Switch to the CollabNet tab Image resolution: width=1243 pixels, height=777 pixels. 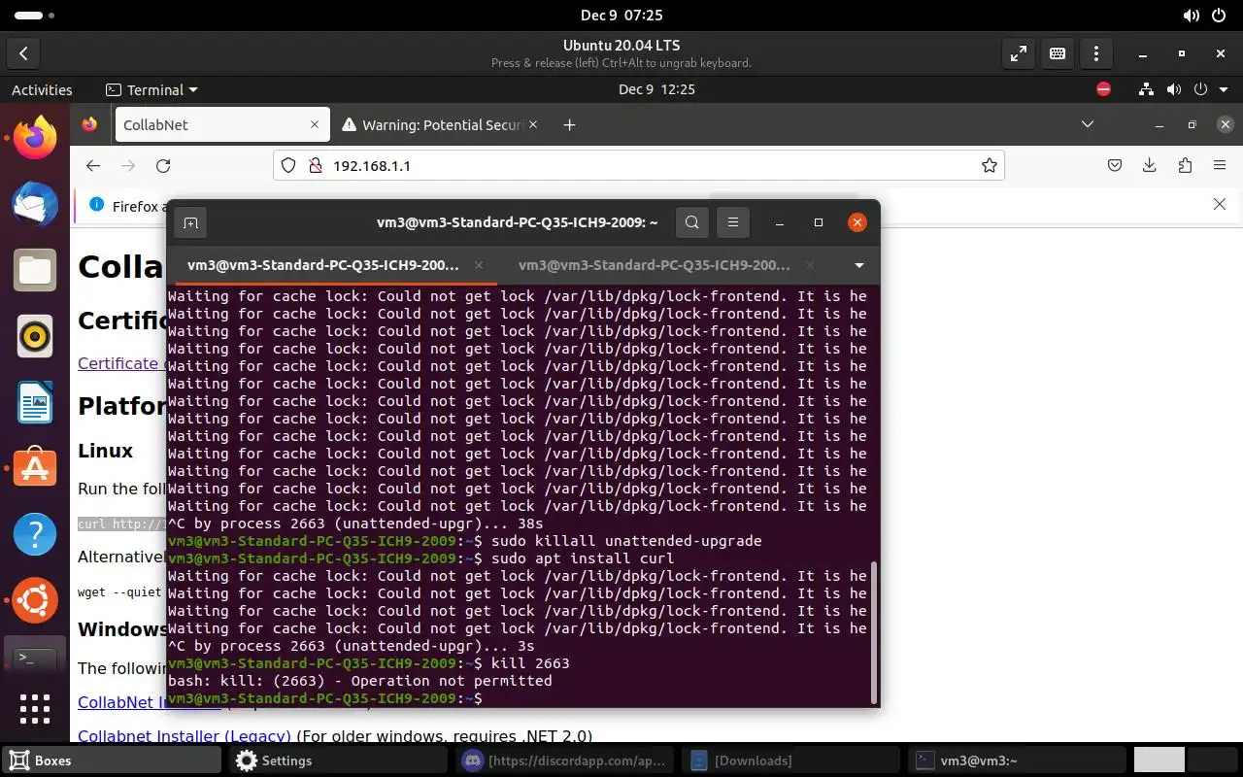coord(222,125)
